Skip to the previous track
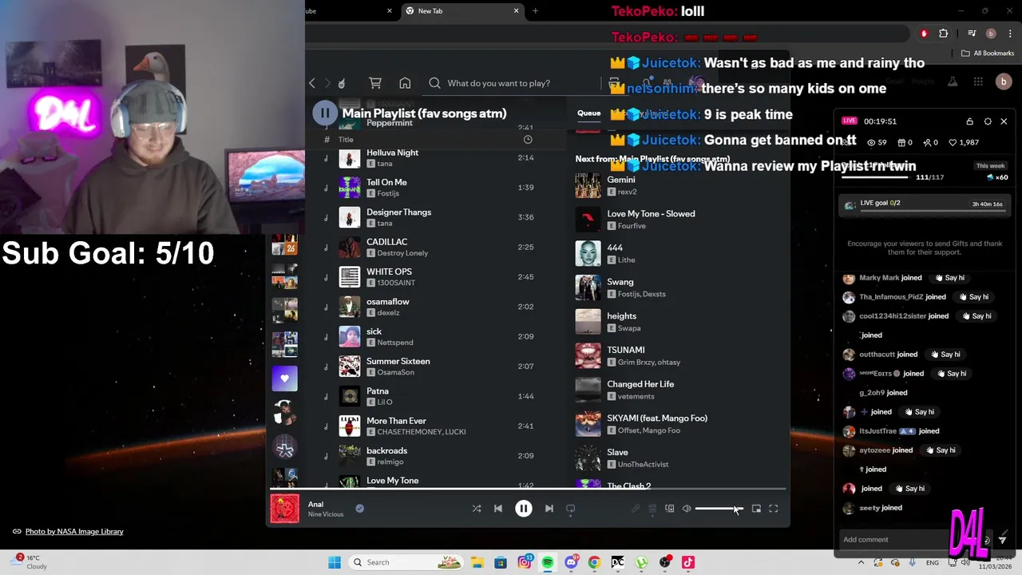1022x575 pixels. coord(498,509)
